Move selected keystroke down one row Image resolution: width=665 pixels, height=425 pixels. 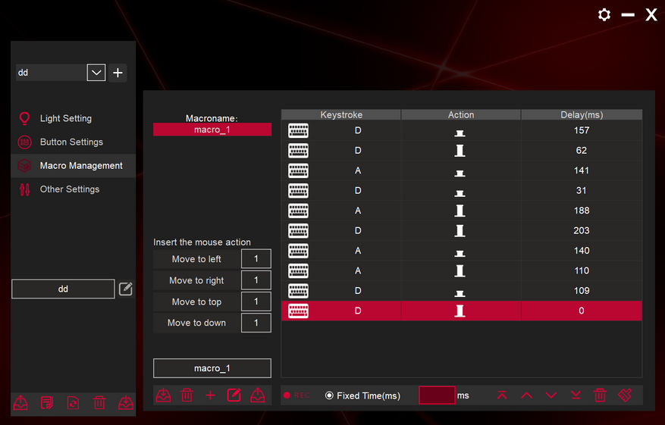551,395
